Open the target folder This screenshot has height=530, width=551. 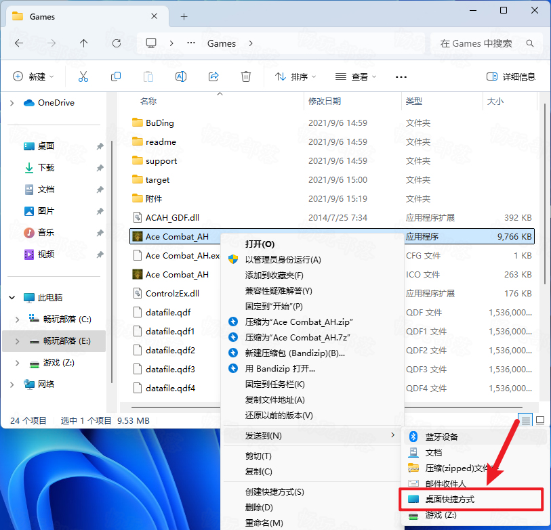(x=150, y=179)
